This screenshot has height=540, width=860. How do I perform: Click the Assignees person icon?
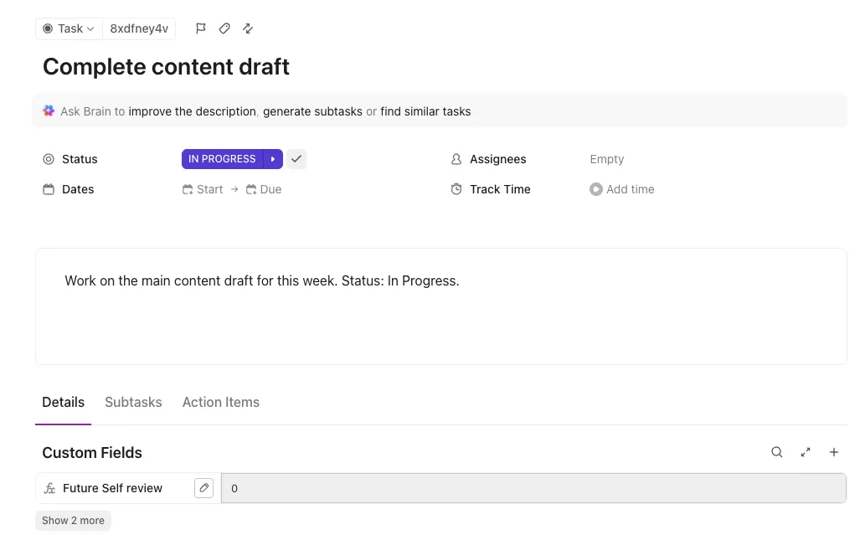tap(456, 159)
